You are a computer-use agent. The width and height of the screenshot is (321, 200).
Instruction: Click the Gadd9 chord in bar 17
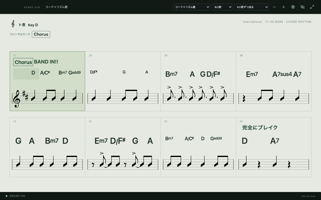74,73
